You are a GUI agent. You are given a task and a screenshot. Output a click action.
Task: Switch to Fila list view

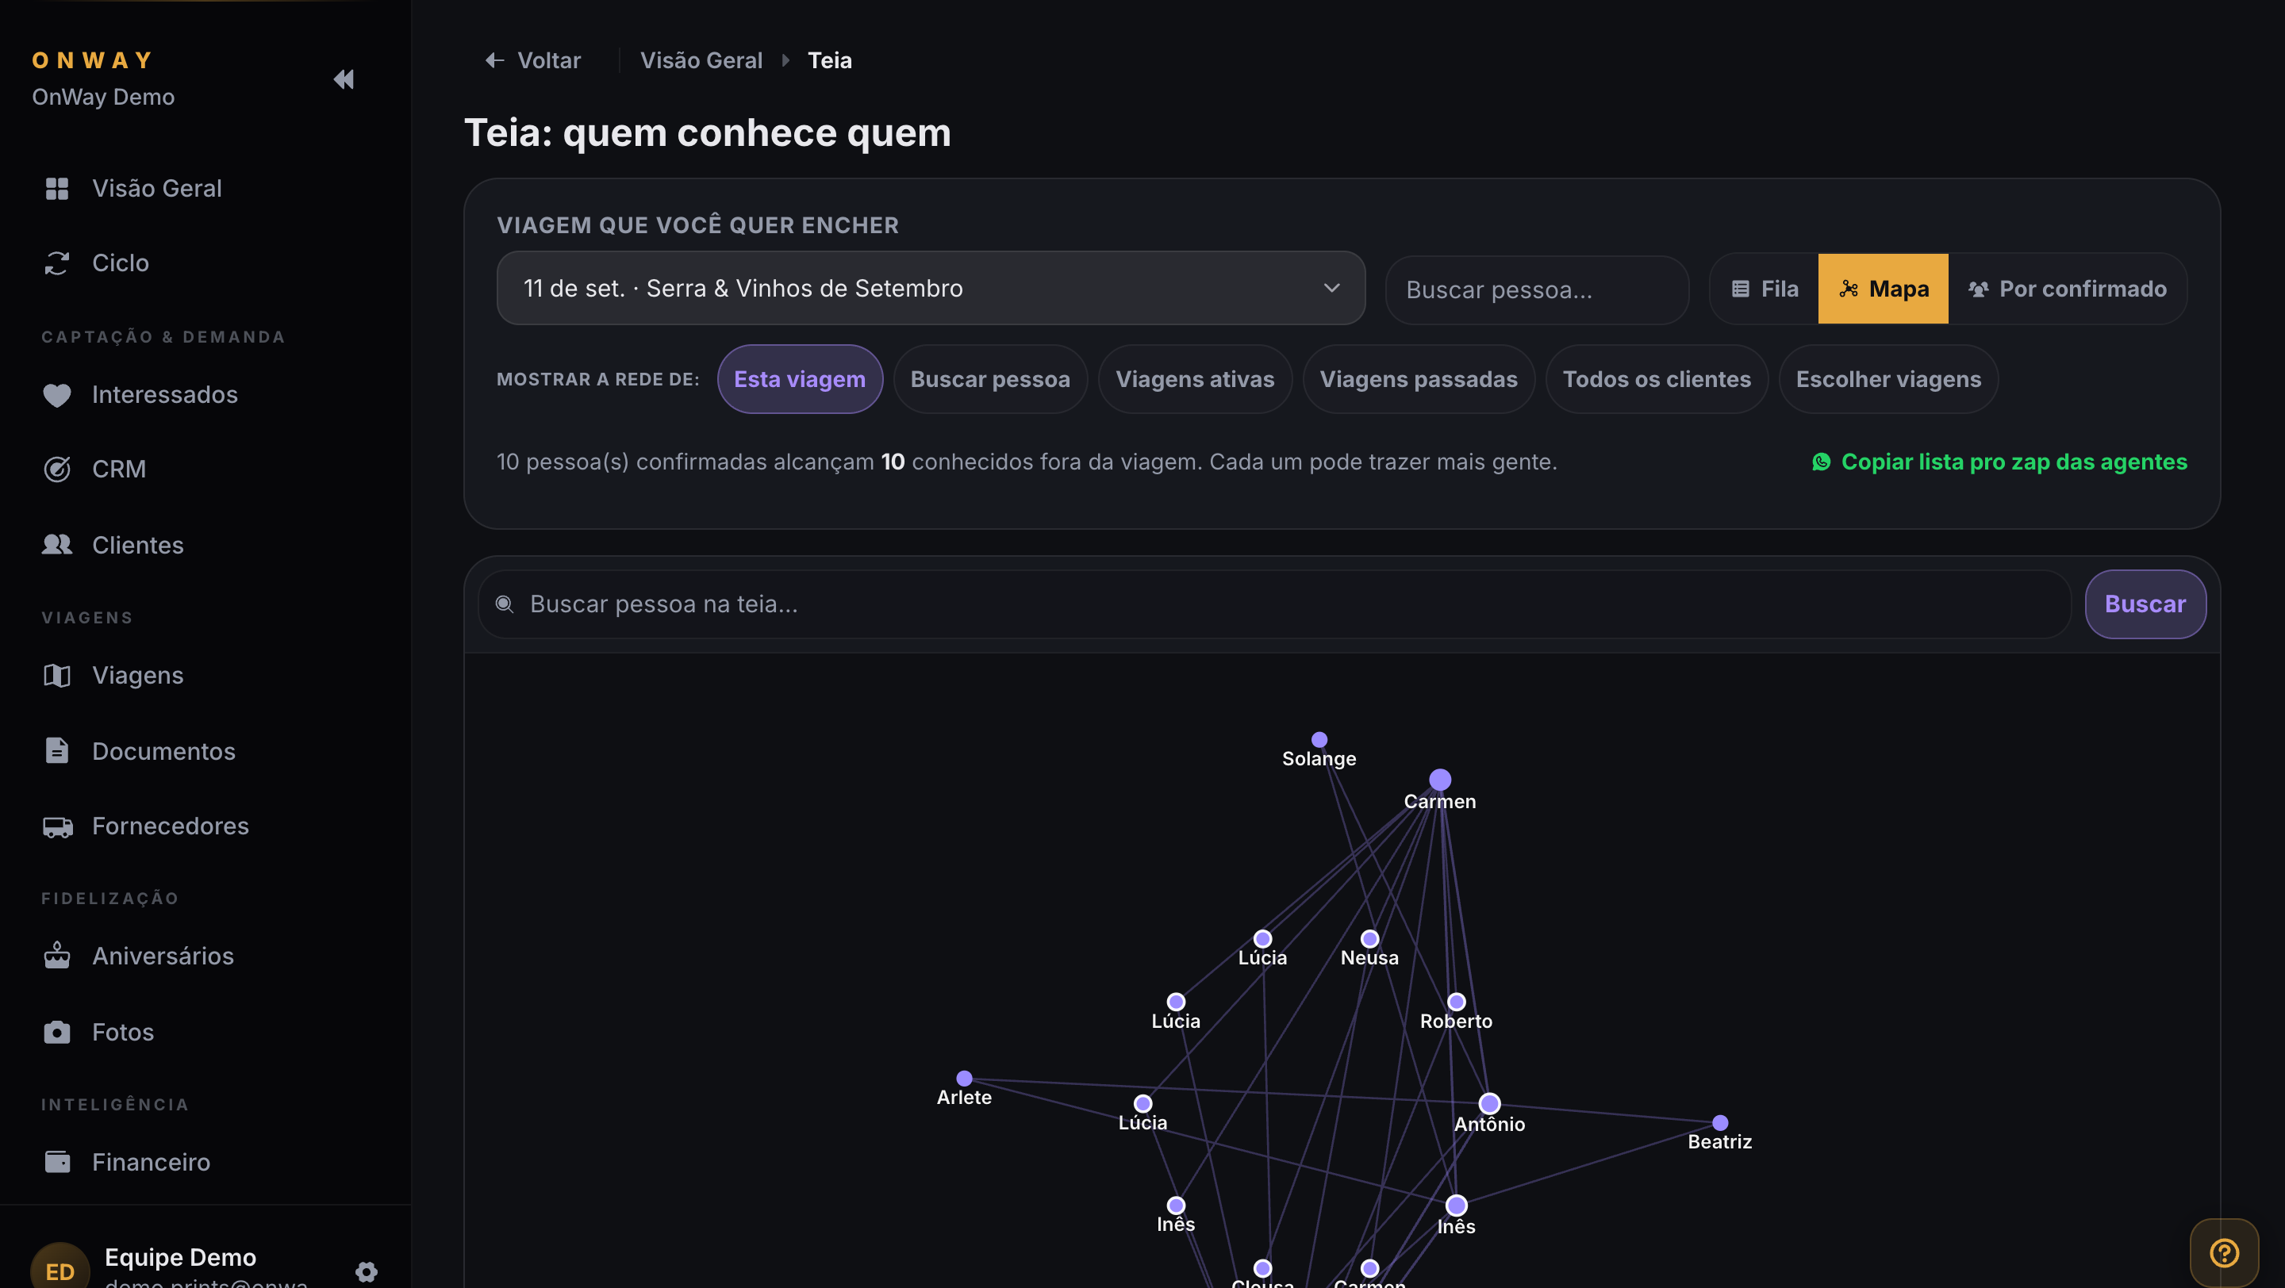pos(1765,289)
